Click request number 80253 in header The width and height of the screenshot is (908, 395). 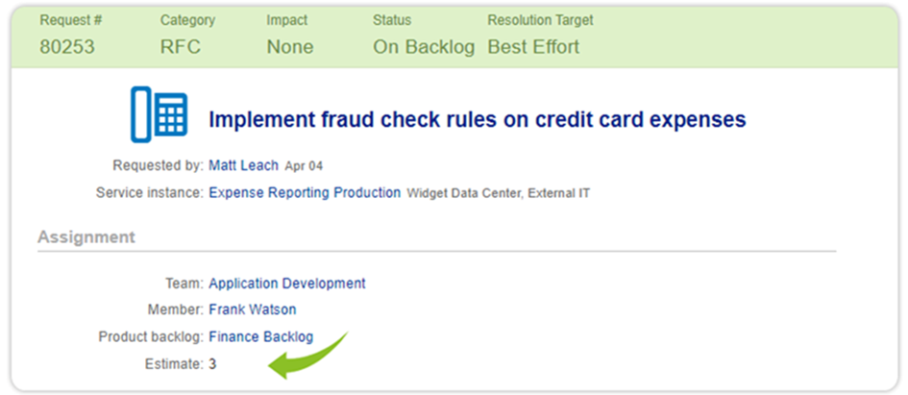pos(67,47)
